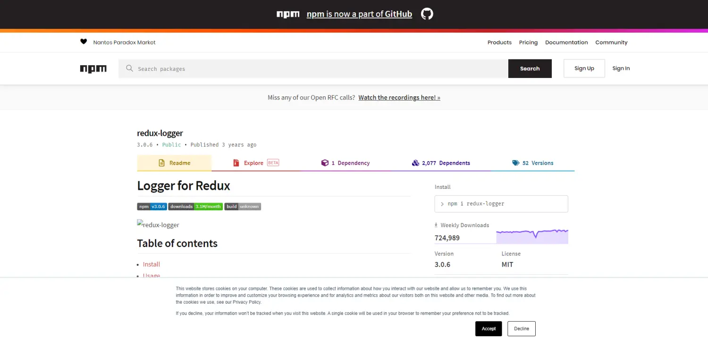Click the green Public label

172,145
